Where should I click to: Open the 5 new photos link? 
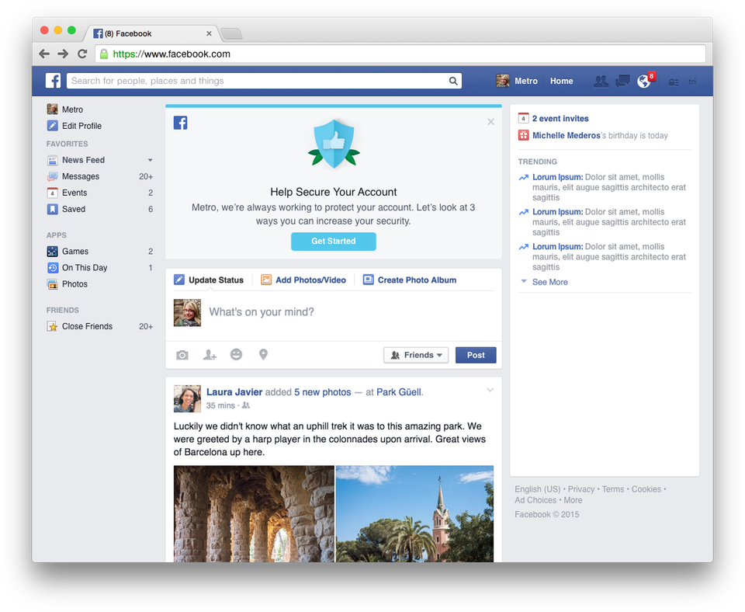tap(323, 392)
